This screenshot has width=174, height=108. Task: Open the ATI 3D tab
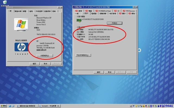117,11
